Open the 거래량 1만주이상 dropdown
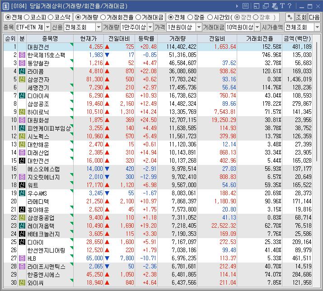This screenshot has height=291, width=323. click(150, 27)
